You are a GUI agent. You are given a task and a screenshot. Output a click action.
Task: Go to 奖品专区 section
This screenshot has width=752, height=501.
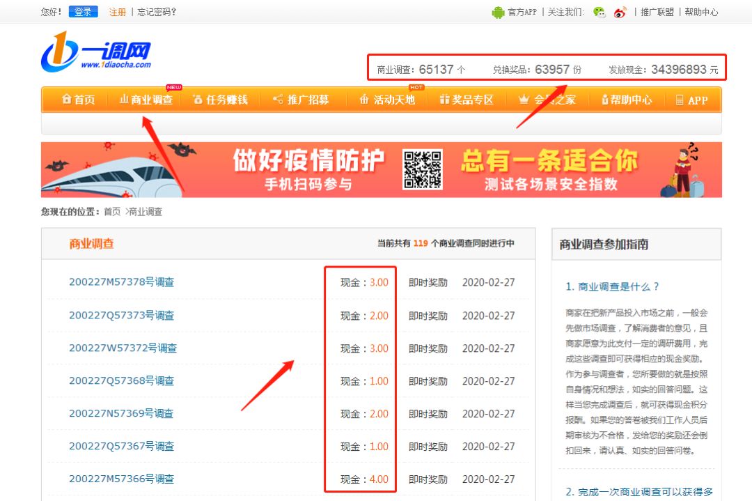point(467,100)
